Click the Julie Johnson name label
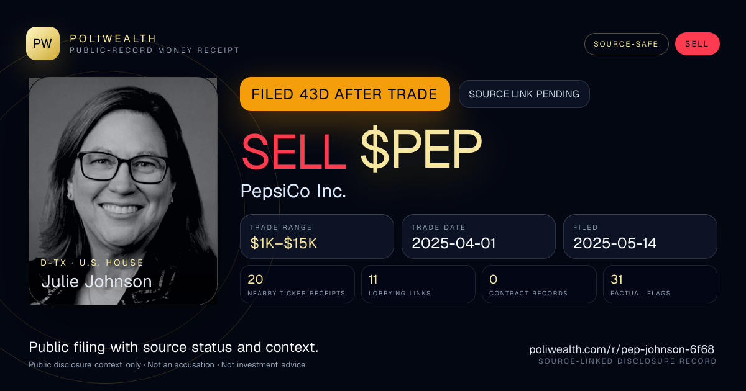 pos(96,282)
